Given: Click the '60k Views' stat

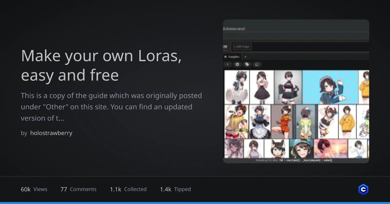Looking at the screenshot, I should (34, 189).
